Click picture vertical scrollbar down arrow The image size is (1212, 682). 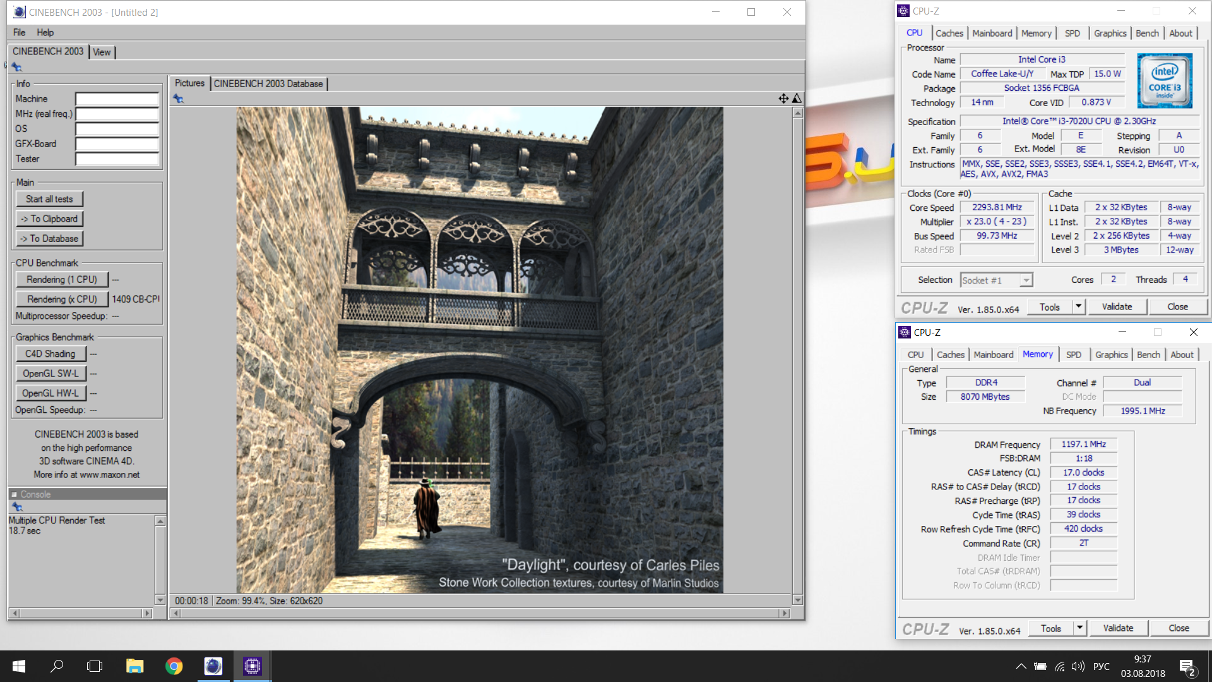pos(798,600)
